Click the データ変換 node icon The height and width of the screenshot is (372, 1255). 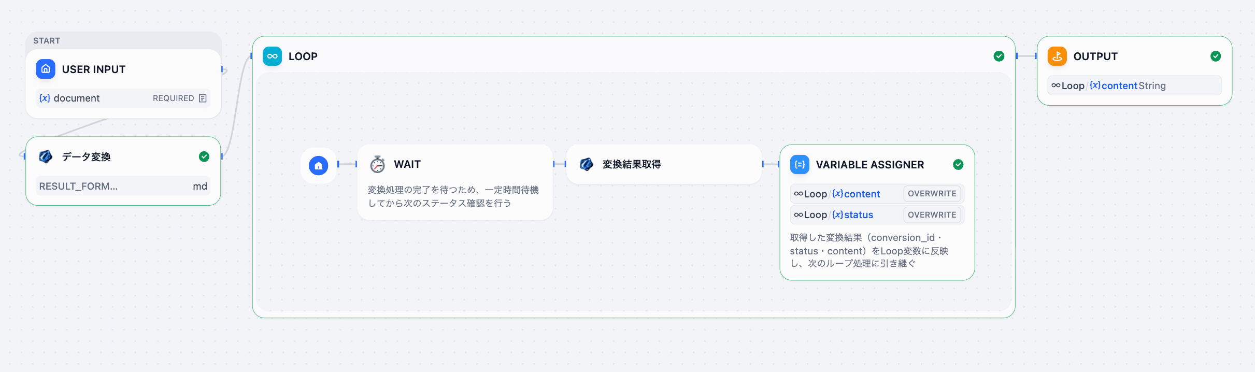[x=46, y=156]
